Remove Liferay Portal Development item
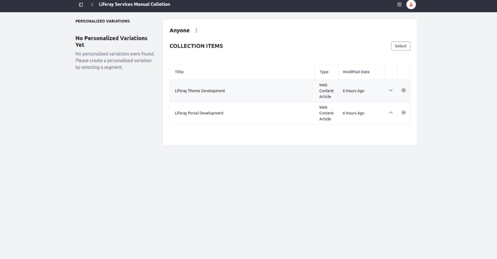 point(403,113)
